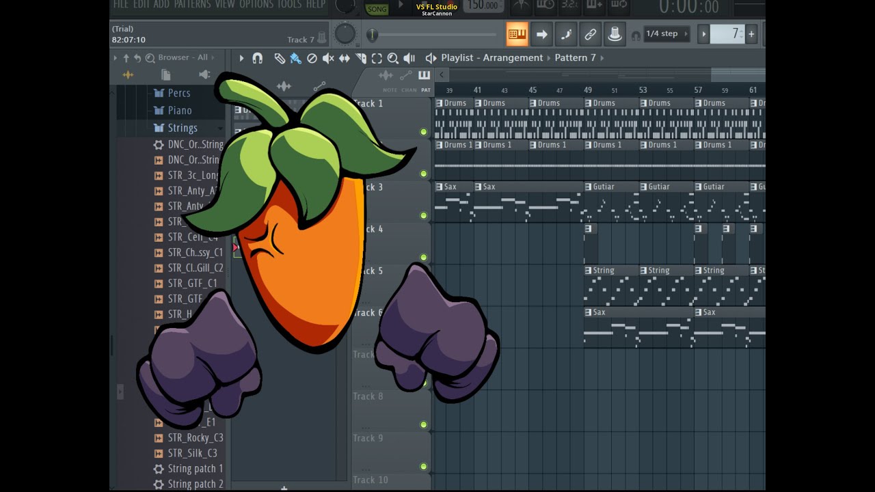This screenshot has height=492, width=875.
Task: Toggle the highlighted orange keyboard button
Action: (x=517, y=34)
